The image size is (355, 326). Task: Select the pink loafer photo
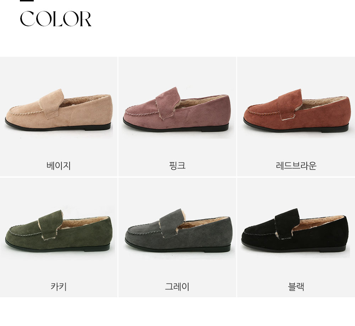coord(177,109)
